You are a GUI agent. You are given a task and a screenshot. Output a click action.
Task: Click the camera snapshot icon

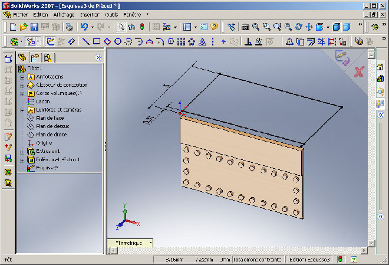tap(245, 27)
